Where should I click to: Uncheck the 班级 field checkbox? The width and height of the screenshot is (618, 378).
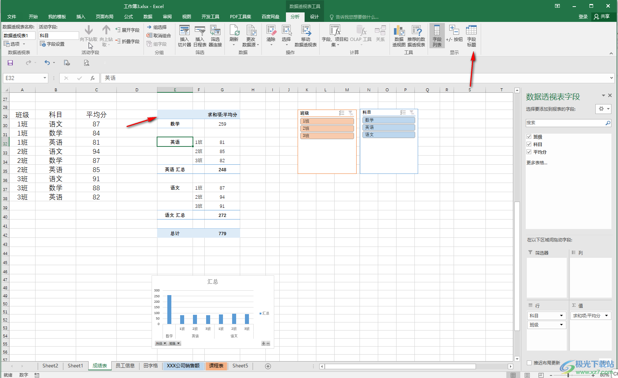click(x=529, y=137)
